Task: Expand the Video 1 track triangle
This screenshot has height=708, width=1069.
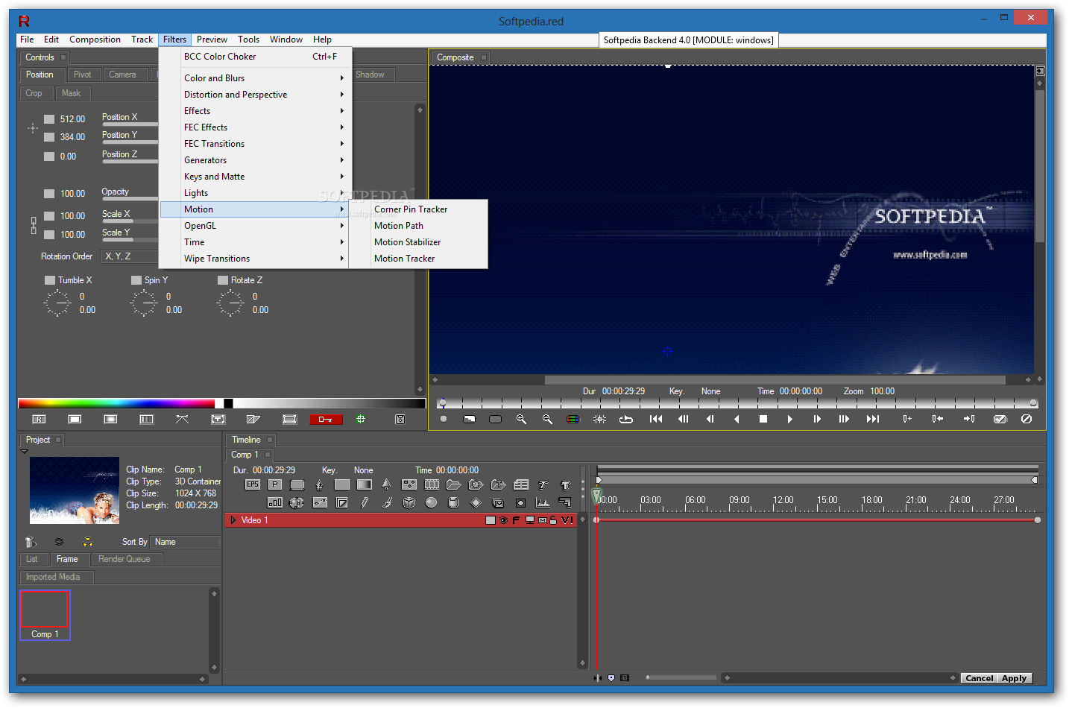Action: tap(233, 520)
